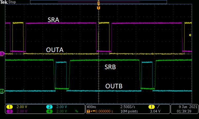The width and height of the screenshot is (199, 119).
Task: Click the yellow trigger level arrow at right edge
Action: tap(190, 35)
